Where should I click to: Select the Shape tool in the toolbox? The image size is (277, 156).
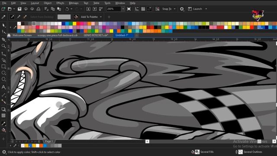click(x=3, y=32)
